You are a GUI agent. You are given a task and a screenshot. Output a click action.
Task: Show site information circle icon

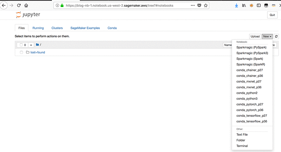[x=57, y=5]
